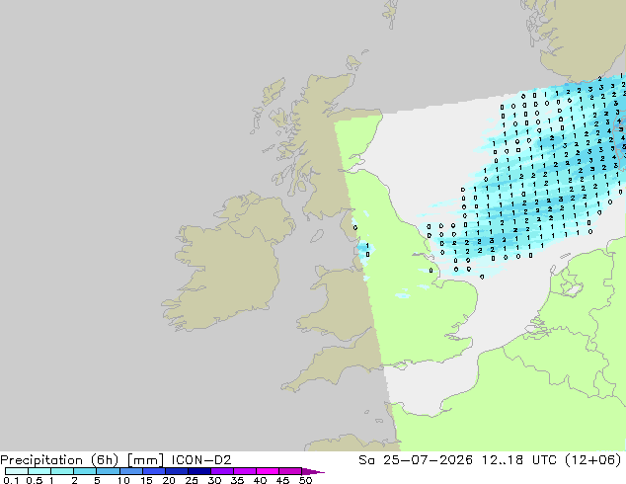Select the 40 to 45 mm magenta swatch

click(267, 471)
